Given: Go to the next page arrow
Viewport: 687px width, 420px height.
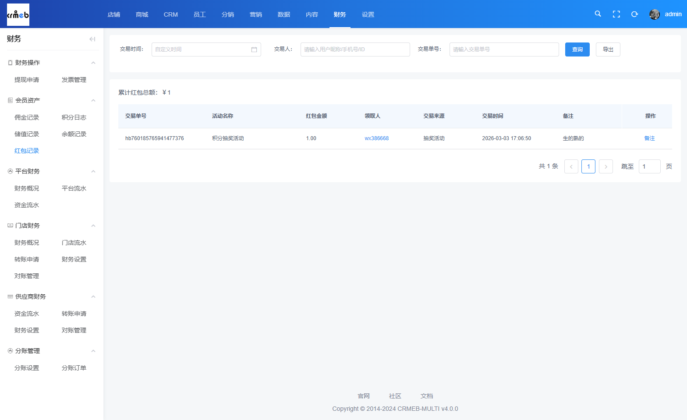Looking at the screenshot, I should point(606,166).
